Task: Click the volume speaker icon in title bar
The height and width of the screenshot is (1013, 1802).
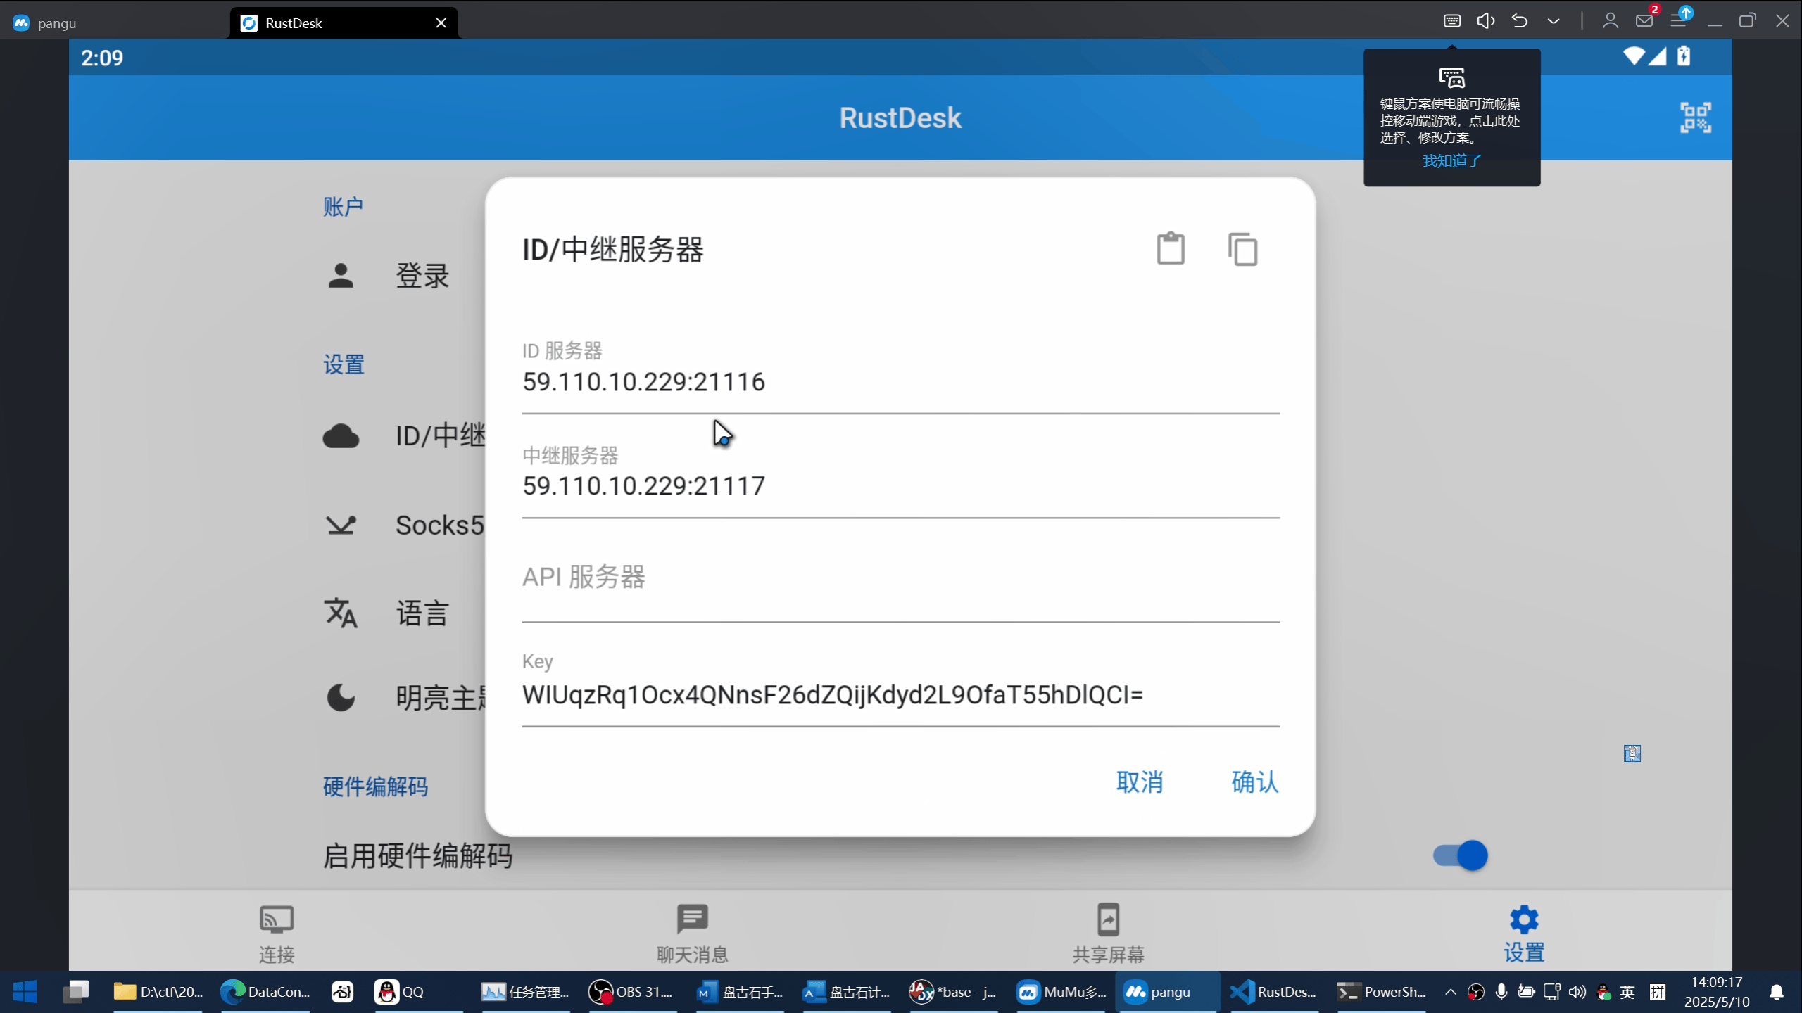Action: (1485, 21)
